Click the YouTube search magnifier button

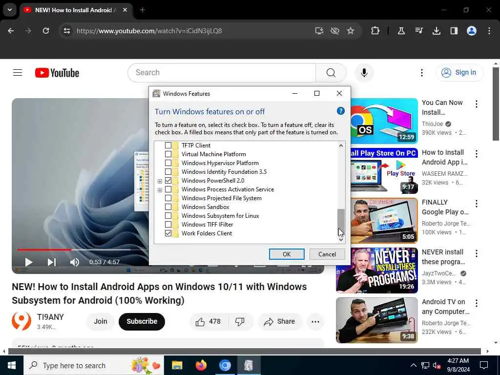(x=331, y=73)
